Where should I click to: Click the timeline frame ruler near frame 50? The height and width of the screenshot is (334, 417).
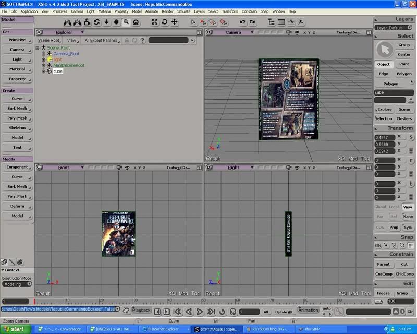pos(203,301)
